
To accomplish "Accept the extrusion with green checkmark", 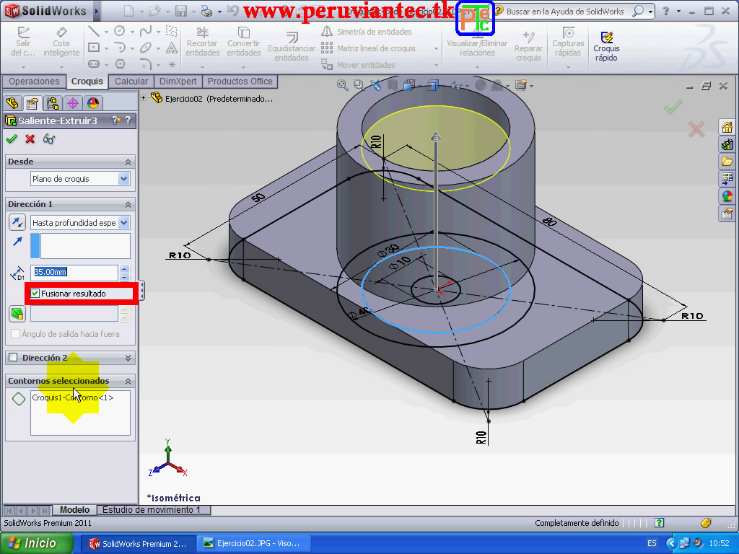I will coord(12,138).
